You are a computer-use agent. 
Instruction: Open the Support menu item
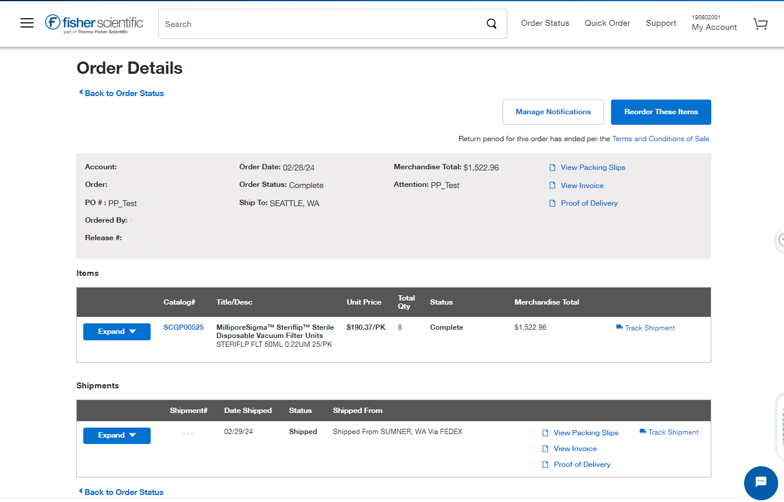661,23
